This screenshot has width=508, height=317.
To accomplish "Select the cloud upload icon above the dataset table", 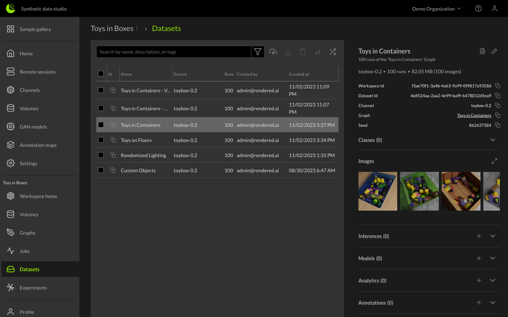I will tap(273, 52).
